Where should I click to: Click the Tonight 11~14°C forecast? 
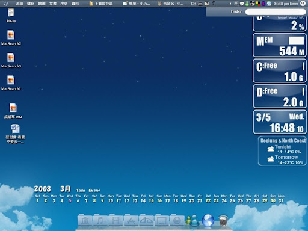(x=284, y=149)
